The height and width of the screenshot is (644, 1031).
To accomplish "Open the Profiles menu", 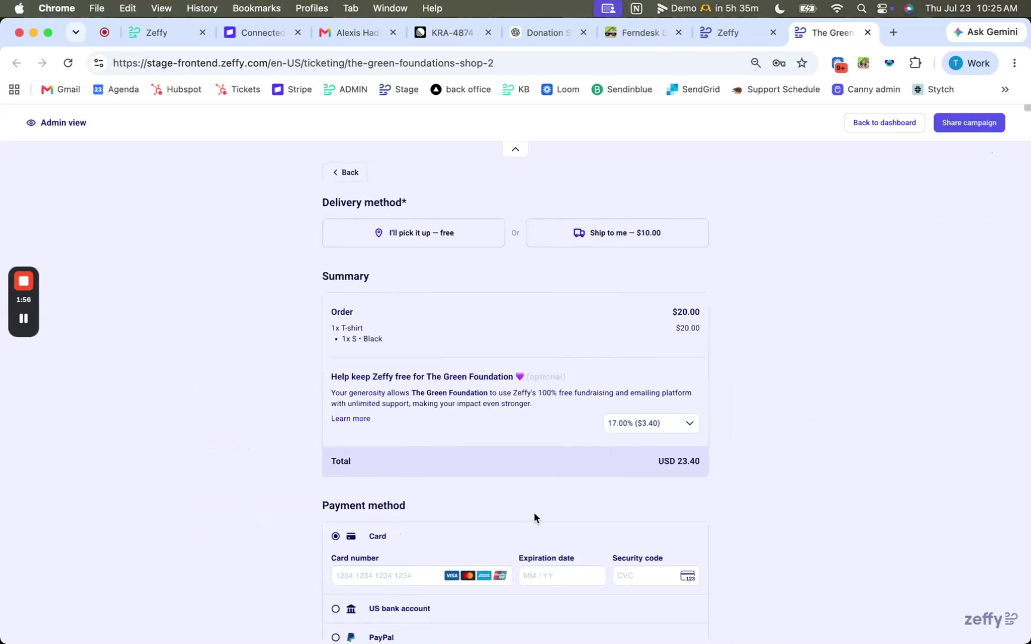I will 311,8.
